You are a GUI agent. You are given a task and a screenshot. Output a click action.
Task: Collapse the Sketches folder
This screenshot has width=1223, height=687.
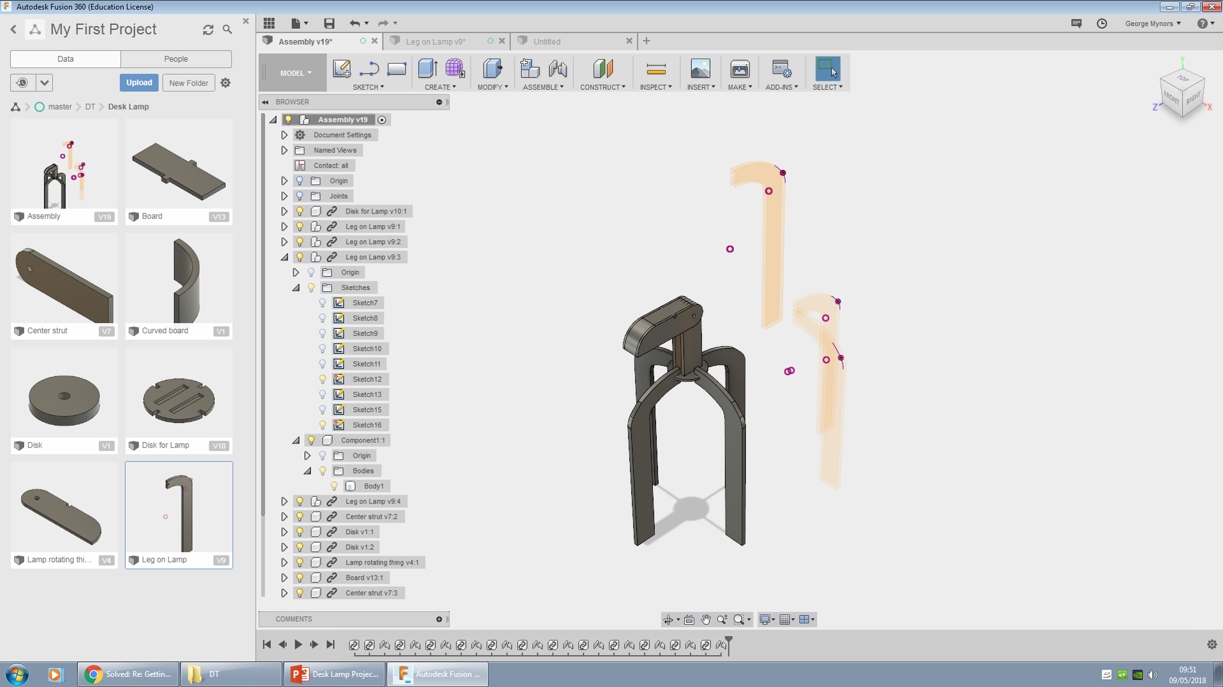296,288
